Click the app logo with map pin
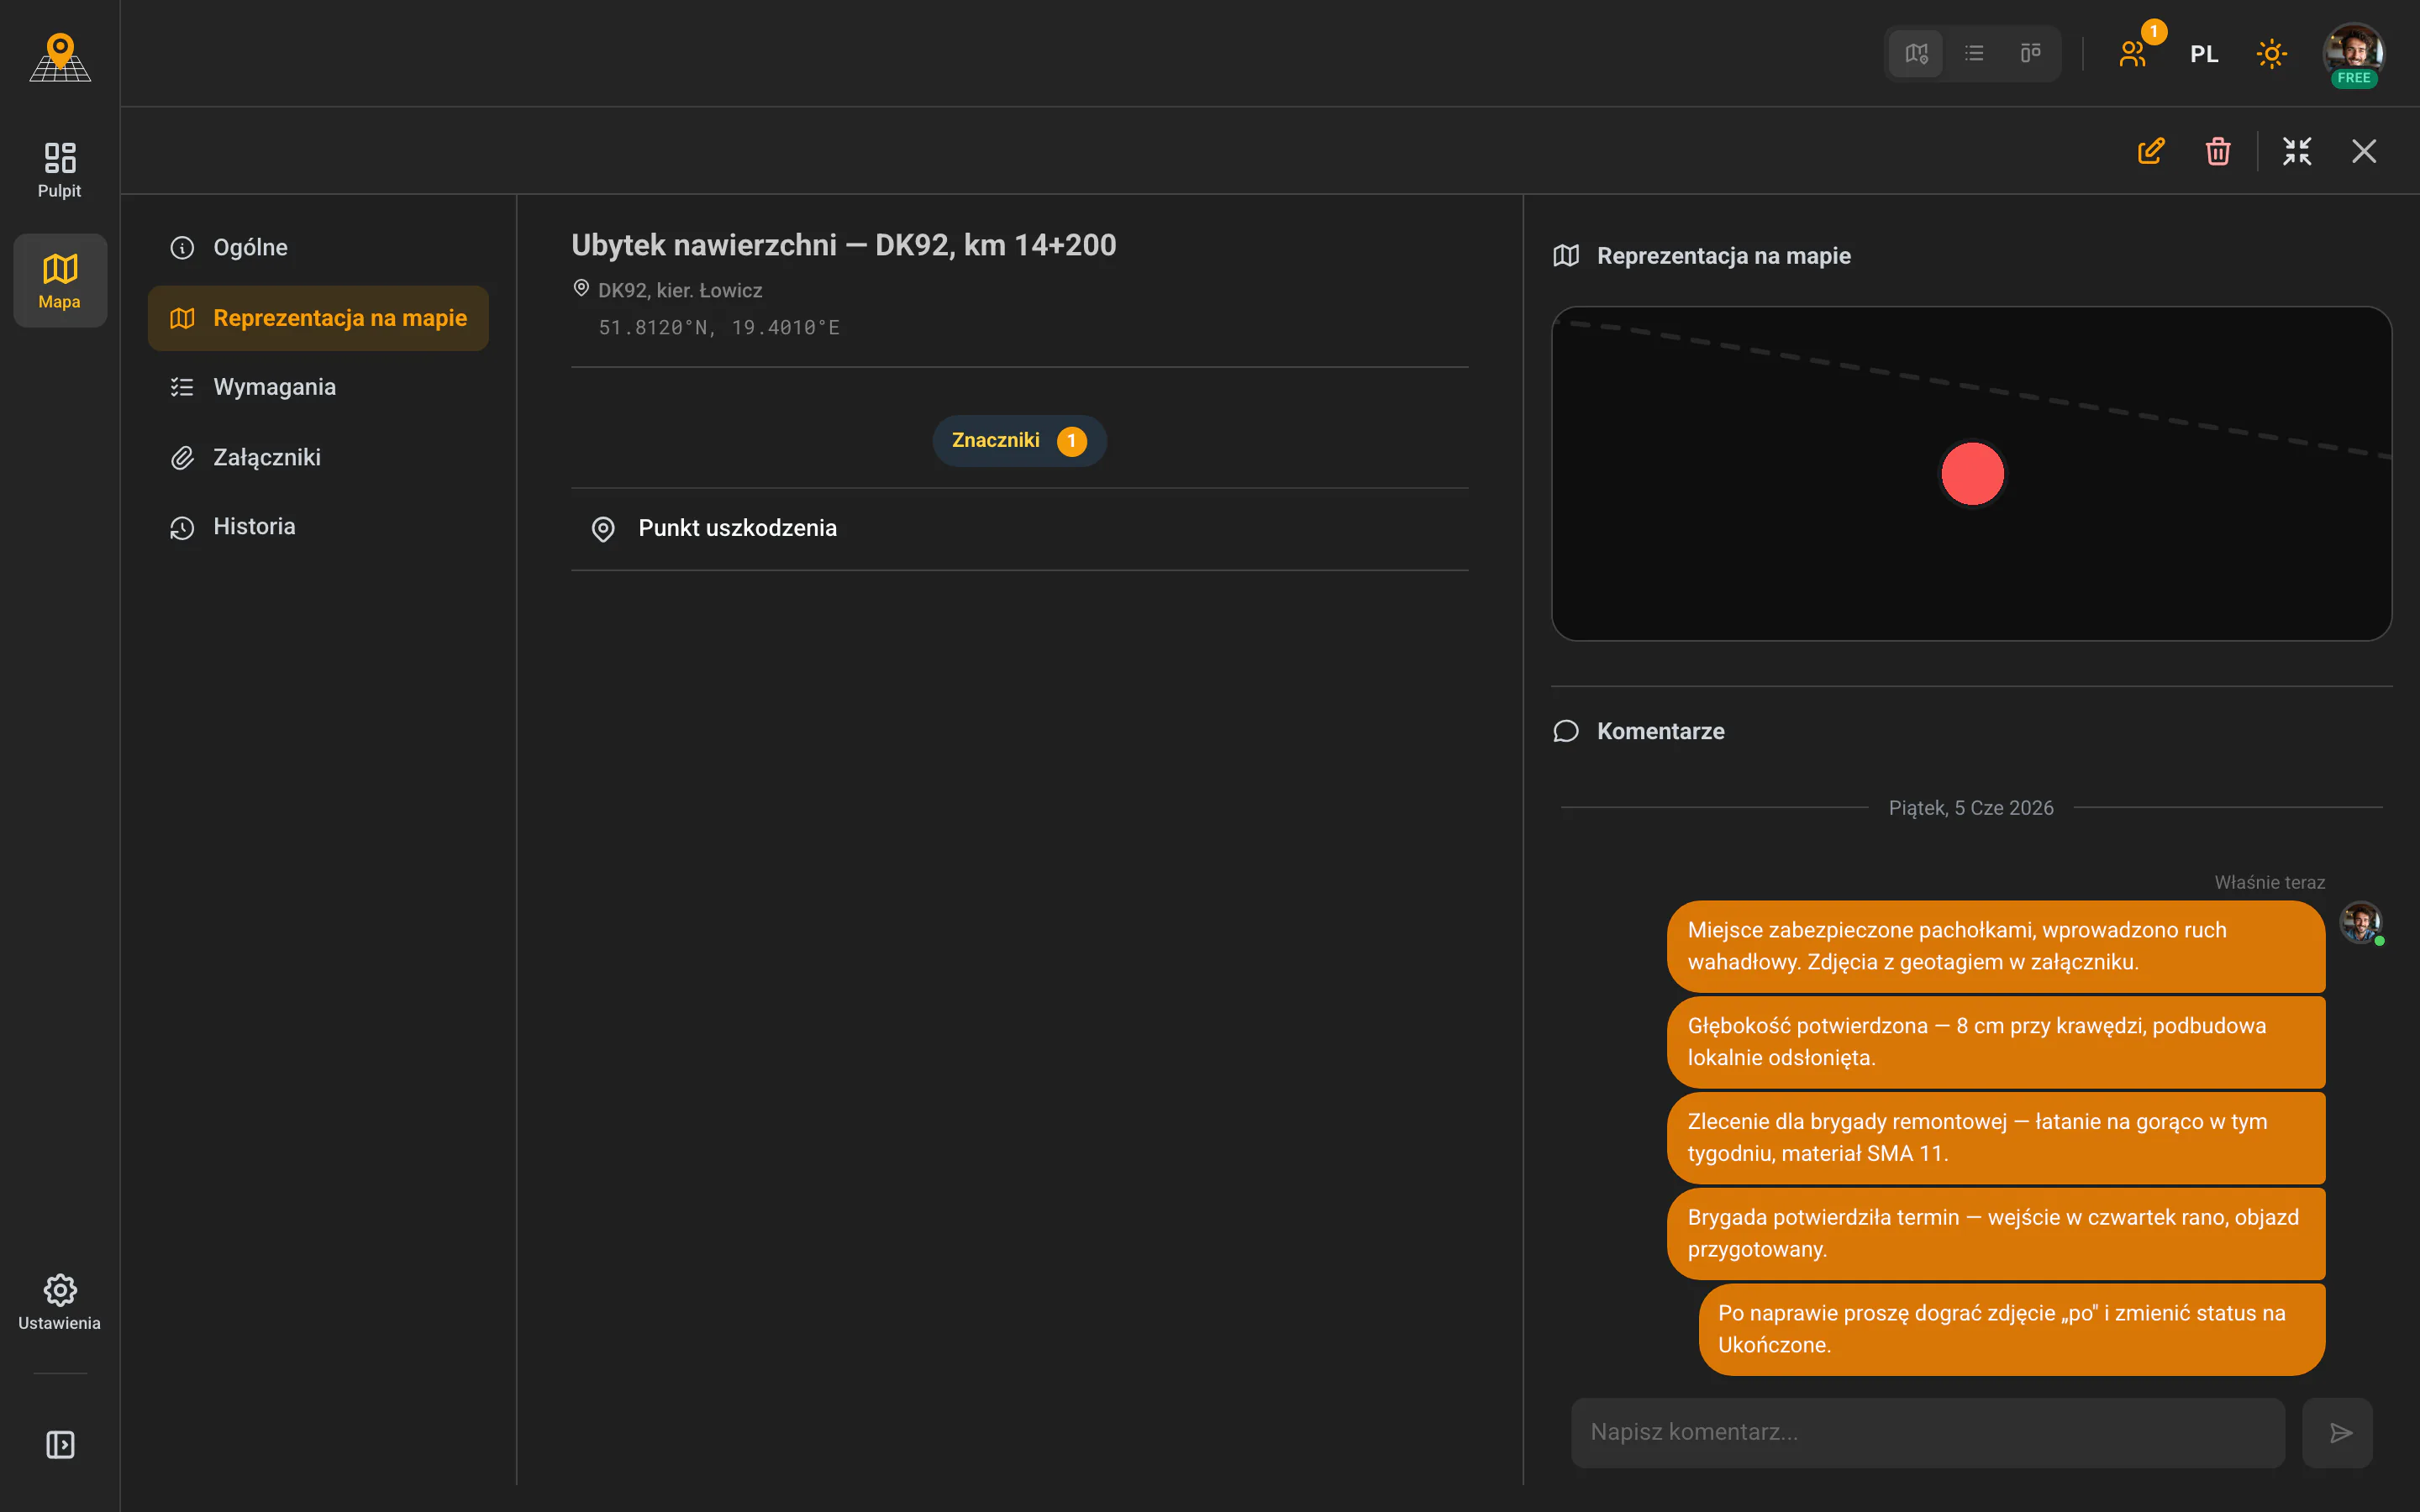2420x1512 pixels. (x=60, y=57)
